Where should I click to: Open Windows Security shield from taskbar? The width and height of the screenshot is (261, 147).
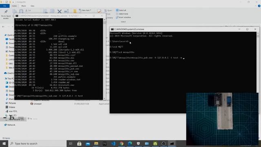(x=138, y=143)
